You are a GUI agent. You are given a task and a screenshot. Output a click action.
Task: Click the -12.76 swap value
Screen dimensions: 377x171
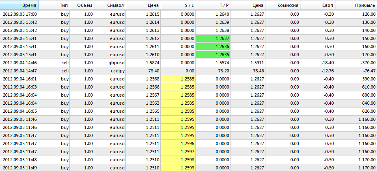point(328,71)
